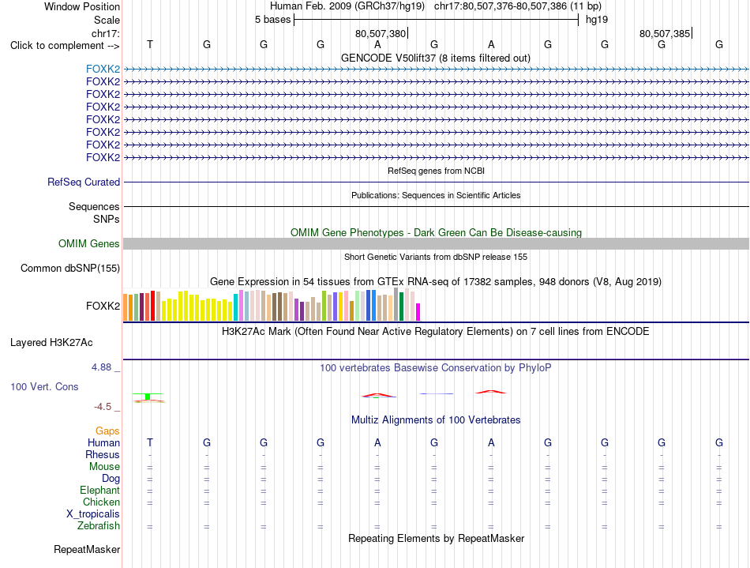
Task: Click the Common dbSNP(155) label
Action: [x=70, y=268]
